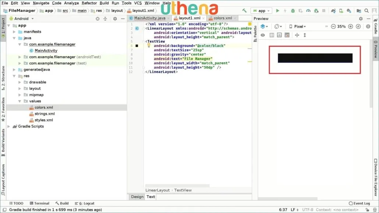Open the Logcat tool window

[x=85, y=203]
